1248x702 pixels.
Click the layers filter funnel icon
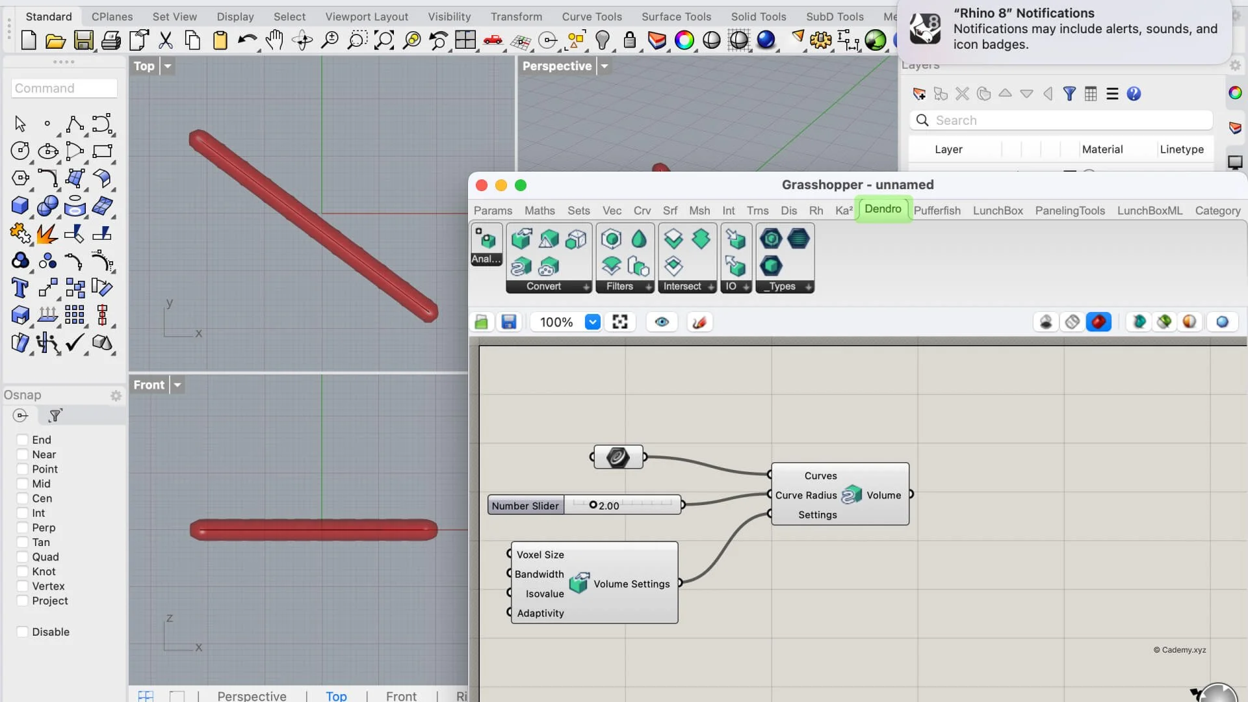coord(1069,94)
